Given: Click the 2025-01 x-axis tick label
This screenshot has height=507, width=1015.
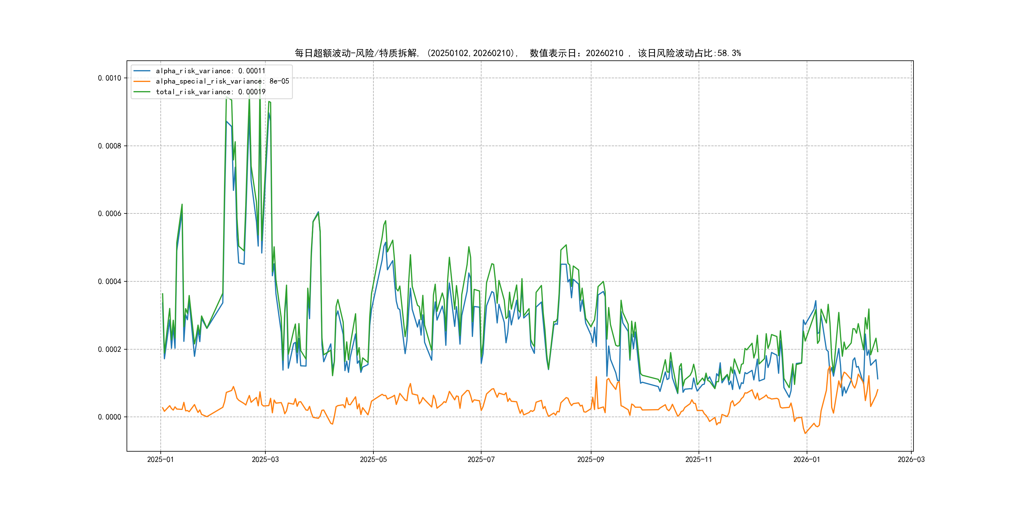Looking at the screenshot, I should point(160,459).
